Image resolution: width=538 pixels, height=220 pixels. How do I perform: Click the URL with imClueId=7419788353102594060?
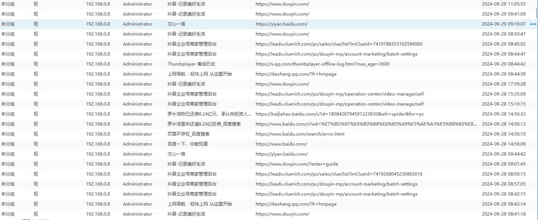point(339,44)
